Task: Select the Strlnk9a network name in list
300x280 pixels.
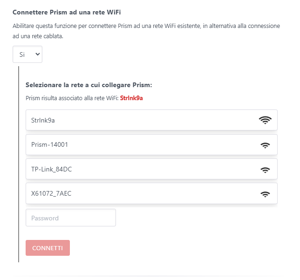Action: [43, 120]
